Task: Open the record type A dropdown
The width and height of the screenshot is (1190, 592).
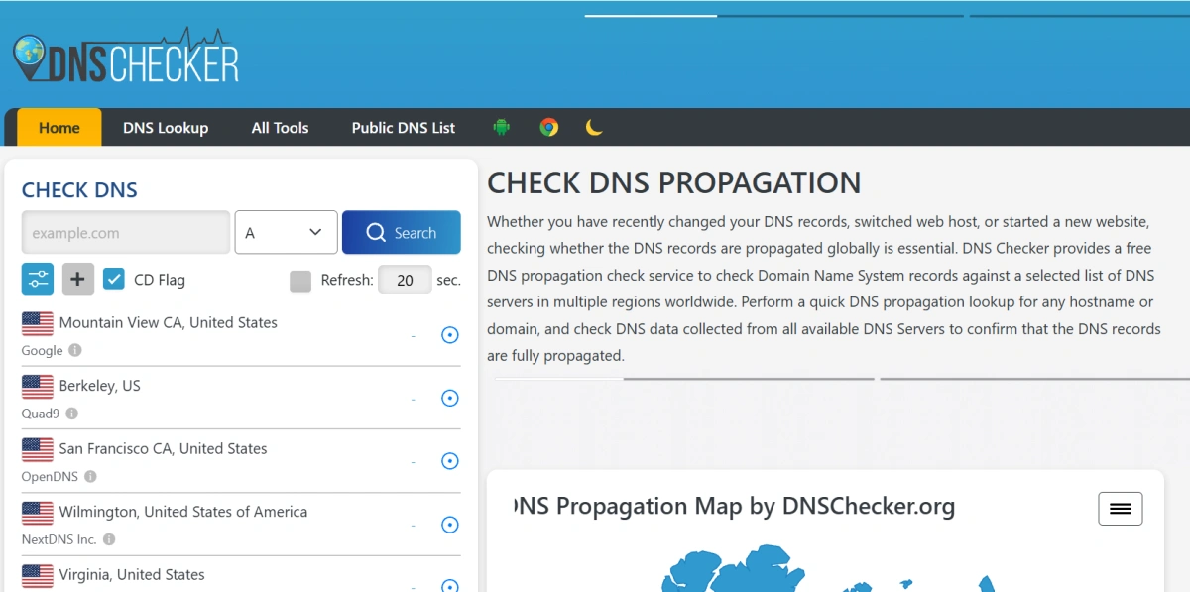Action: [x=286, y=232]
